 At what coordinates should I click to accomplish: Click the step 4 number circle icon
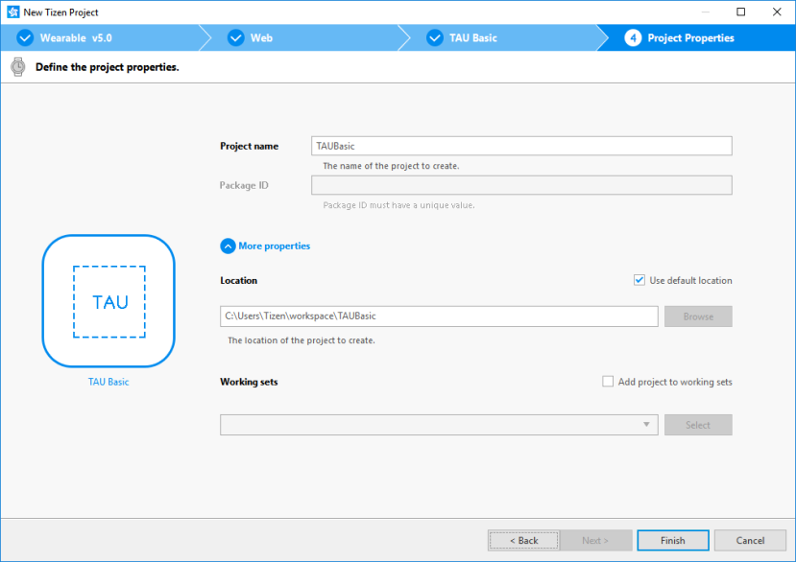point(633,38)
